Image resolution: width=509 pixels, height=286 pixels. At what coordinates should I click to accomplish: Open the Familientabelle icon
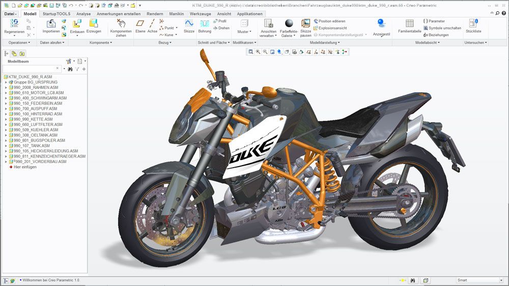(409, 23)
